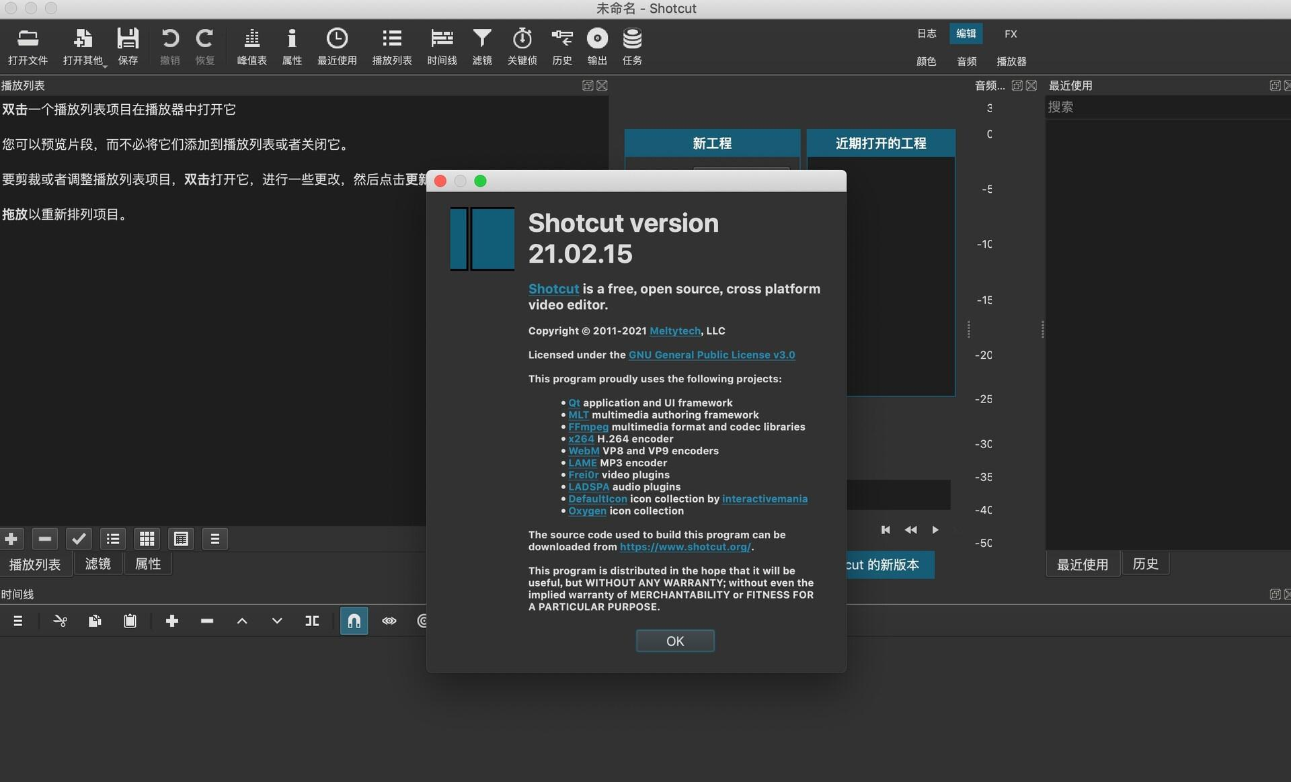Open GNU General Public License v3.0 link
Image resolution: width=1291 pixels, height=782 pixels.
coord(712,355)
